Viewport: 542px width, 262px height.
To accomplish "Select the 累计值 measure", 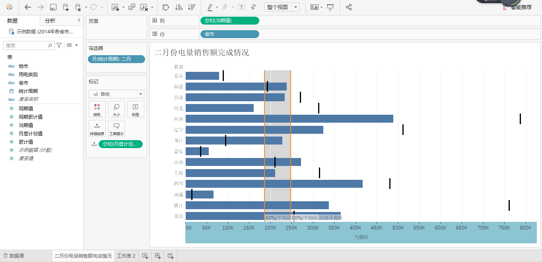I will (26, 142).
